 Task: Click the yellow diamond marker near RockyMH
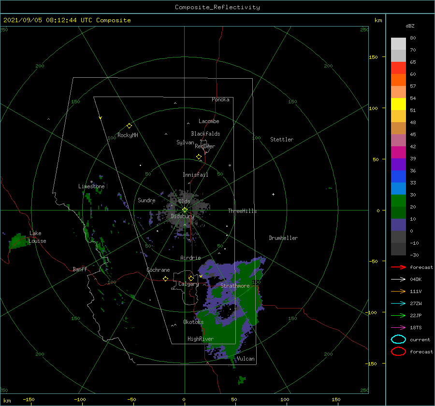point(129,126)
